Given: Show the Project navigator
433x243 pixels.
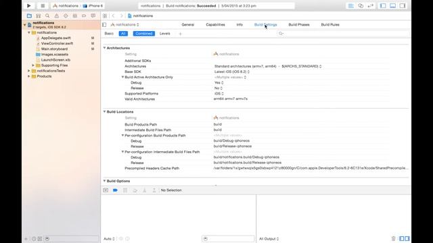Looking at the screenshot, I should (29, 16).
